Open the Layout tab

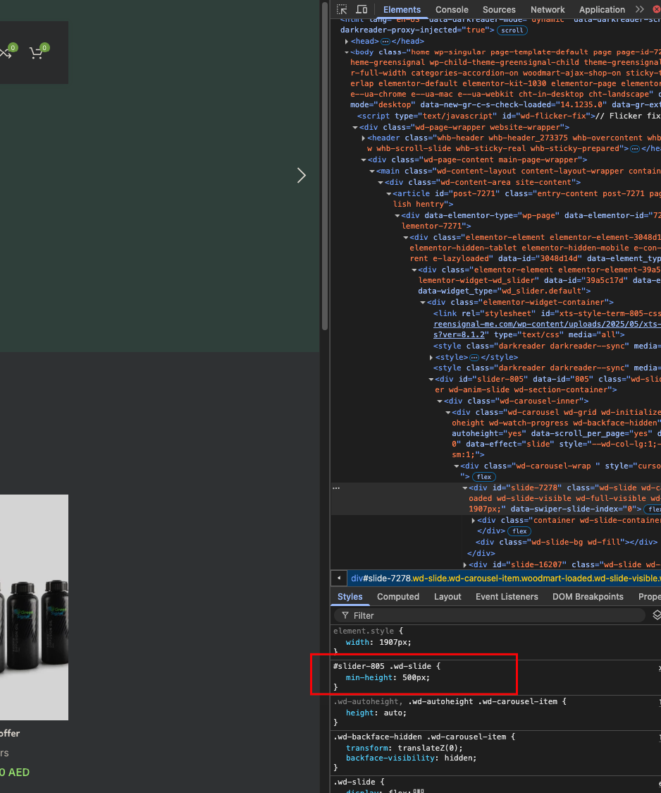447,597
